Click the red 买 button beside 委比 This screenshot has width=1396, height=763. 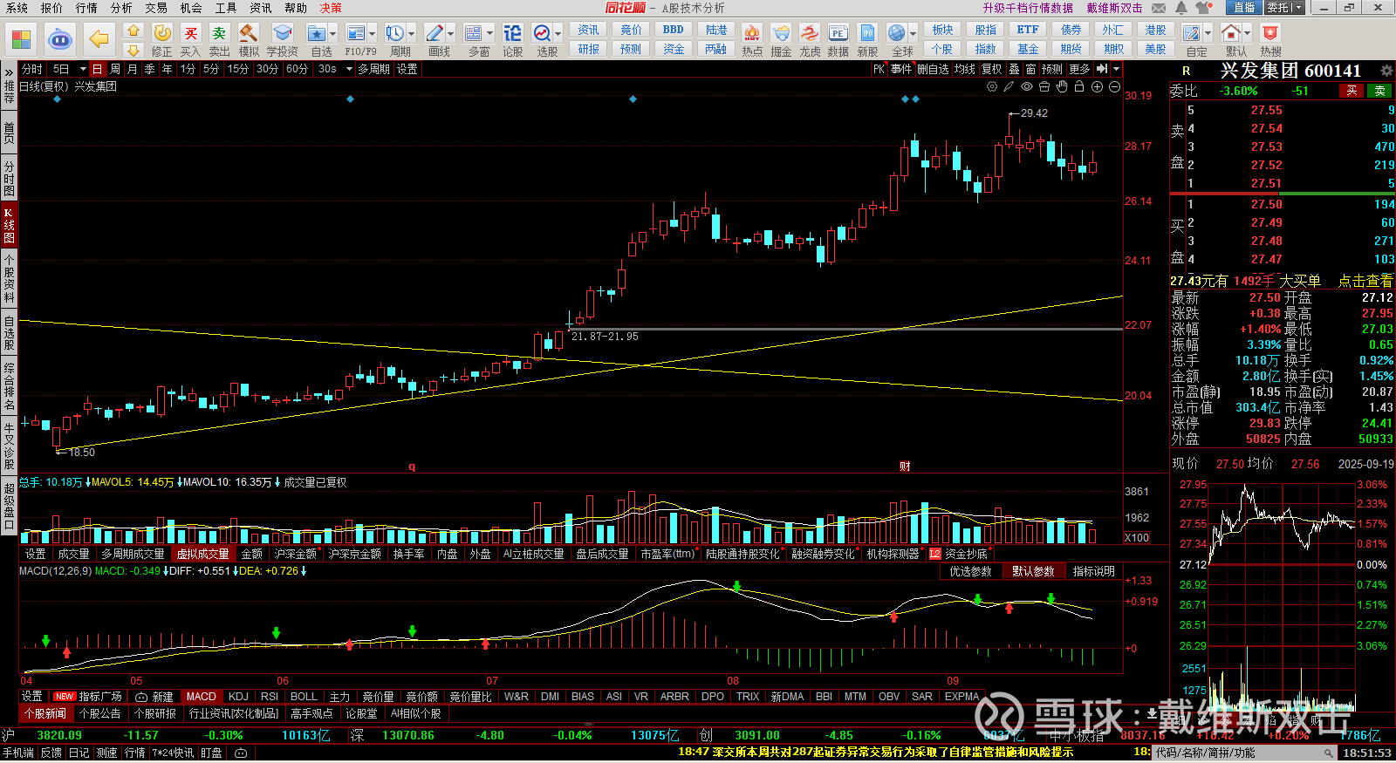(1352, 91)
